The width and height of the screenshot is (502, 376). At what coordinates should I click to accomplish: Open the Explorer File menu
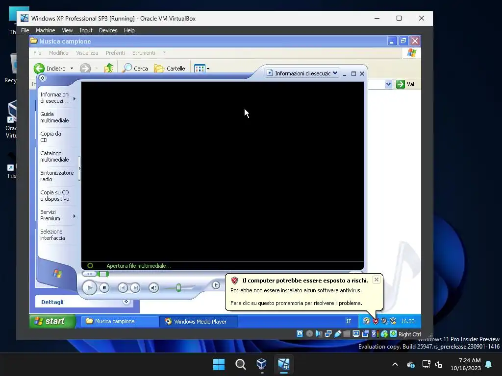point(37,53)
